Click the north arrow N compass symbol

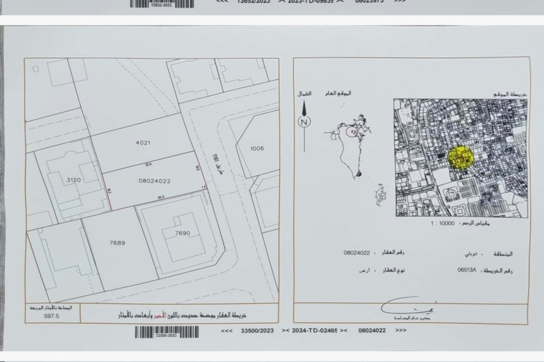[x=304, y=122]
